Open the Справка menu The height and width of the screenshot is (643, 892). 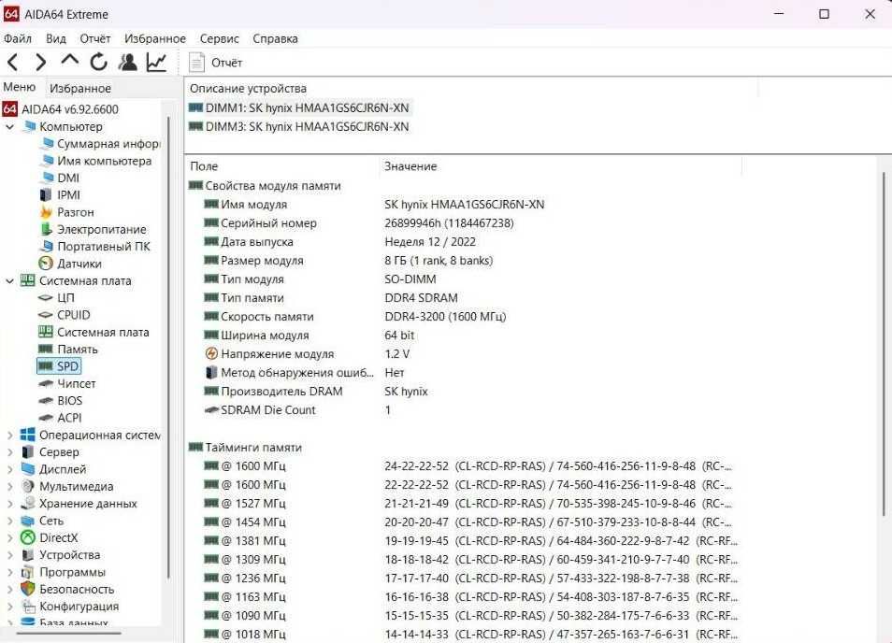tap(275, 38)
